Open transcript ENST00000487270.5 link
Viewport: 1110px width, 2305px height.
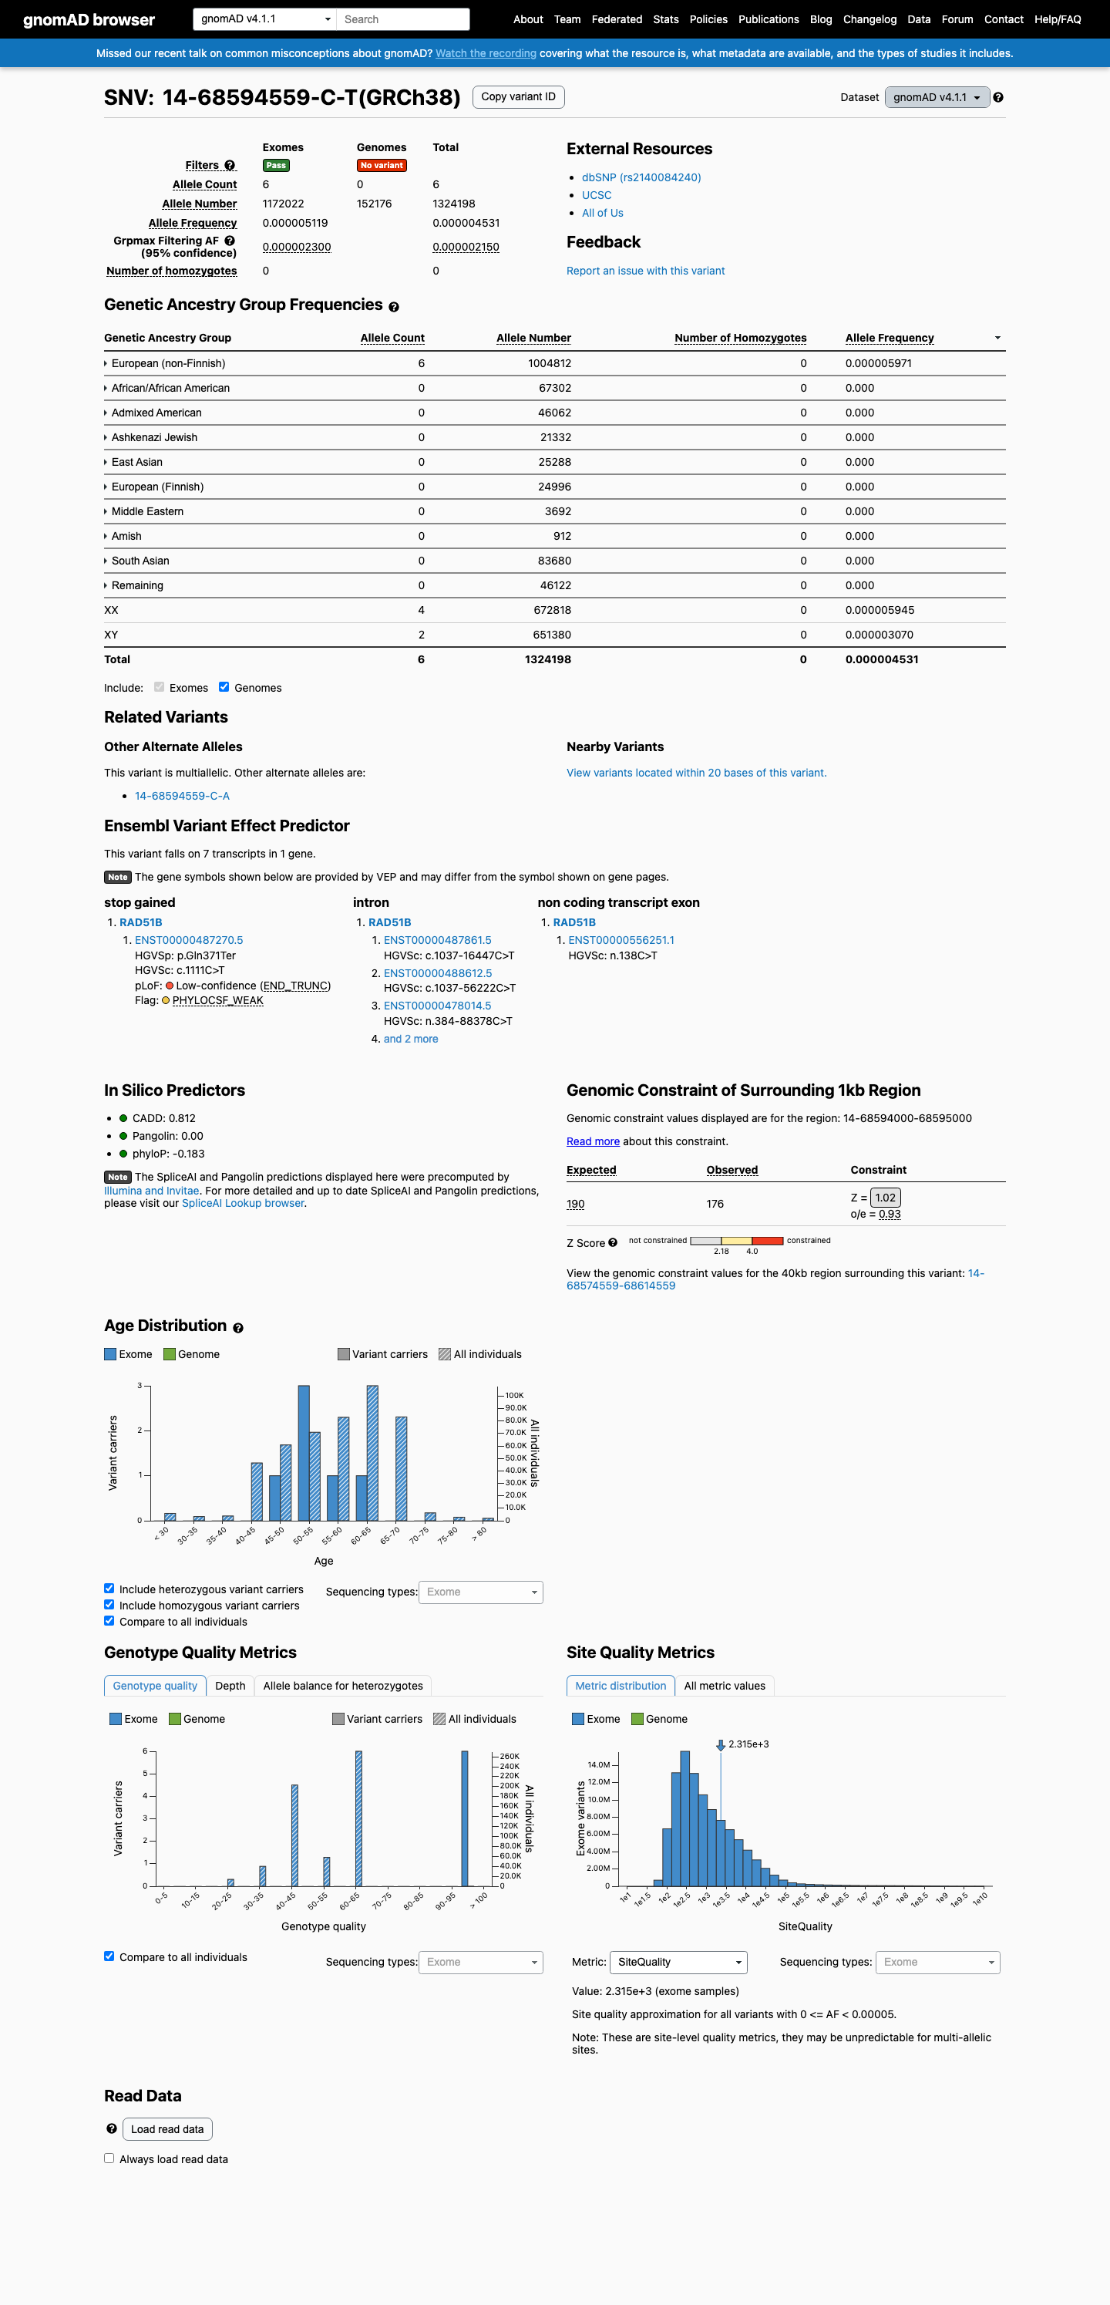click(189, 941)
